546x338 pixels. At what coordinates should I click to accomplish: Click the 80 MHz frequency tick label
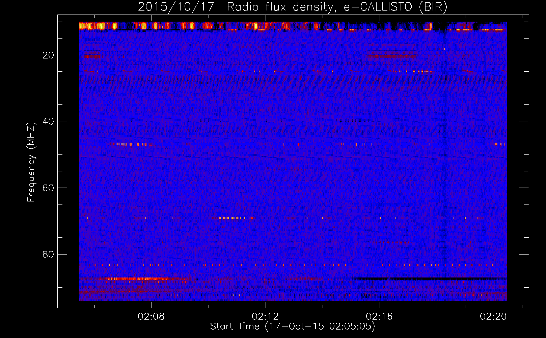click(49, 254)
